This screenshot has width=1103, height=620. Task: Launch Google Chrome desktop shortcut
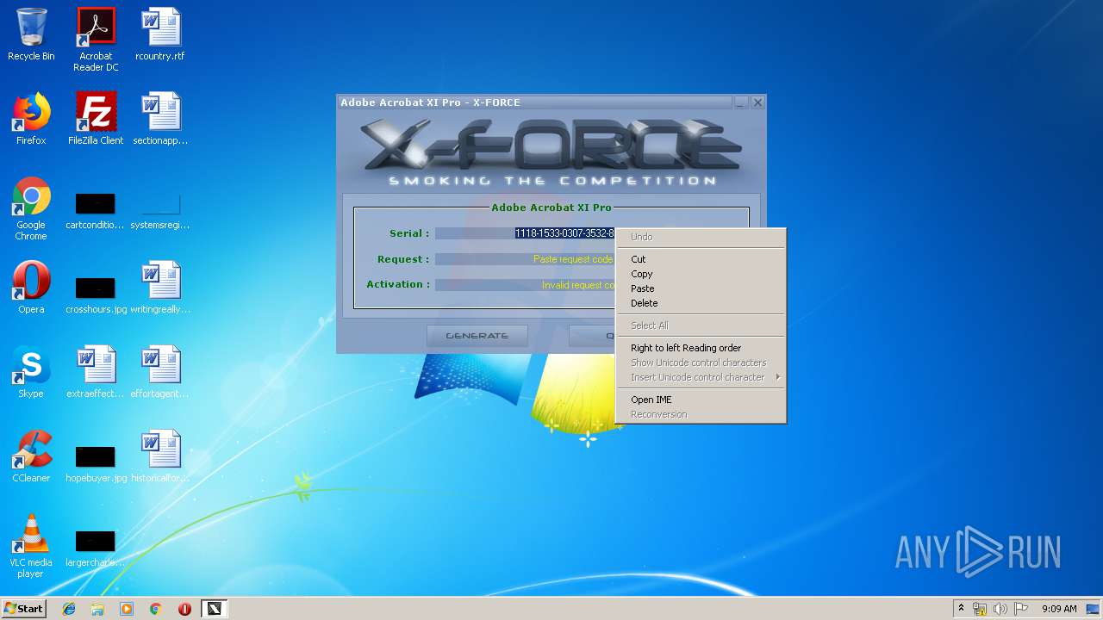click(31, 208)
